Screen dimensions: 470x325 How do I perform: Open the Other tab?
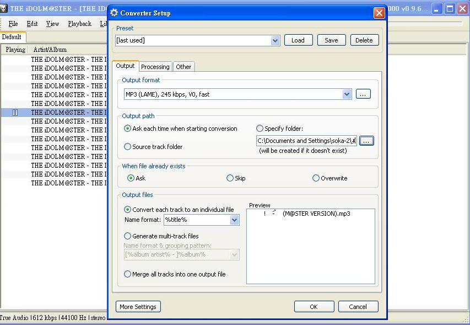[x=183, y=67]
